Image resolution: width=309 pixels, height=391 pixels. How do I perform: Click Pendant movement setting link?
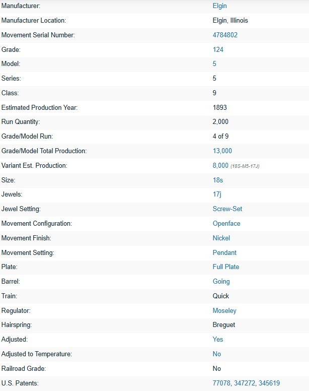click(224, 252)
